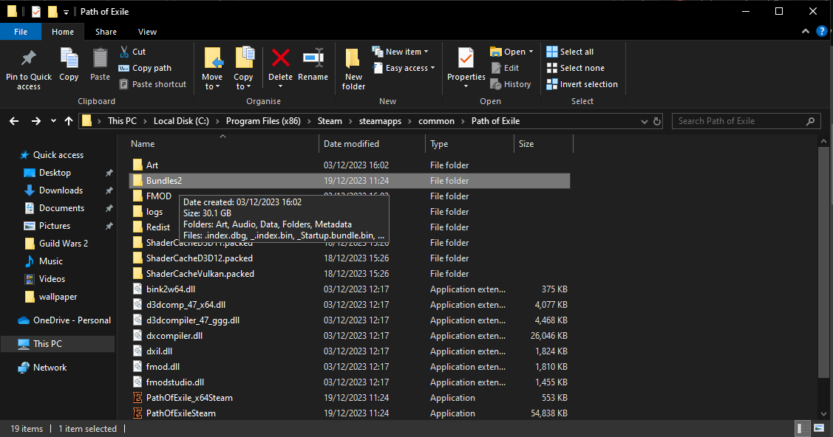Click Select all in ribbon

pyautogui.click(x=570, y=52)
